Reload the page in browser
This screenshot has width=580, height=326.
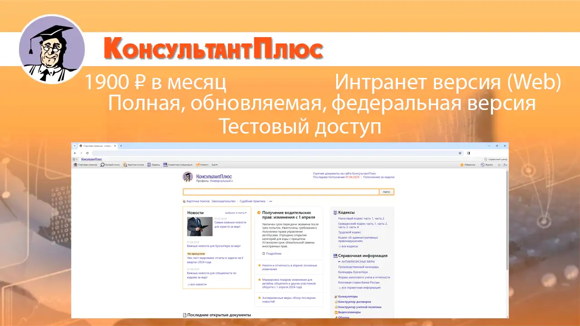[87, 153]
